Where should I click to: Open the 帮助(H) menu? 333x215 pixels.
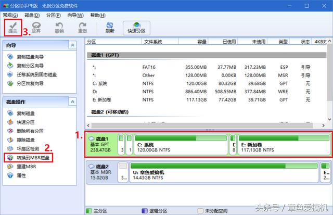[98, 15]
